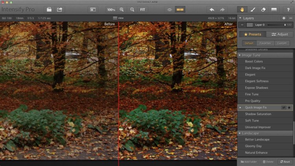Apply the Better Landscape preset
The image size is (295, 166).
265,140
